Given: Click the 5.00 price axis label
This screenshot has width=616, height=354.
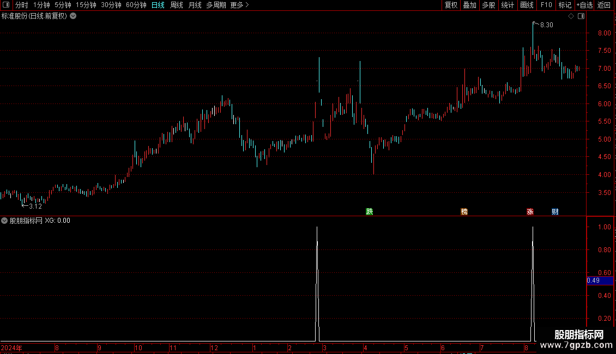Looking at the screenshot, I should pyautogui.click(x=604, y=139).
